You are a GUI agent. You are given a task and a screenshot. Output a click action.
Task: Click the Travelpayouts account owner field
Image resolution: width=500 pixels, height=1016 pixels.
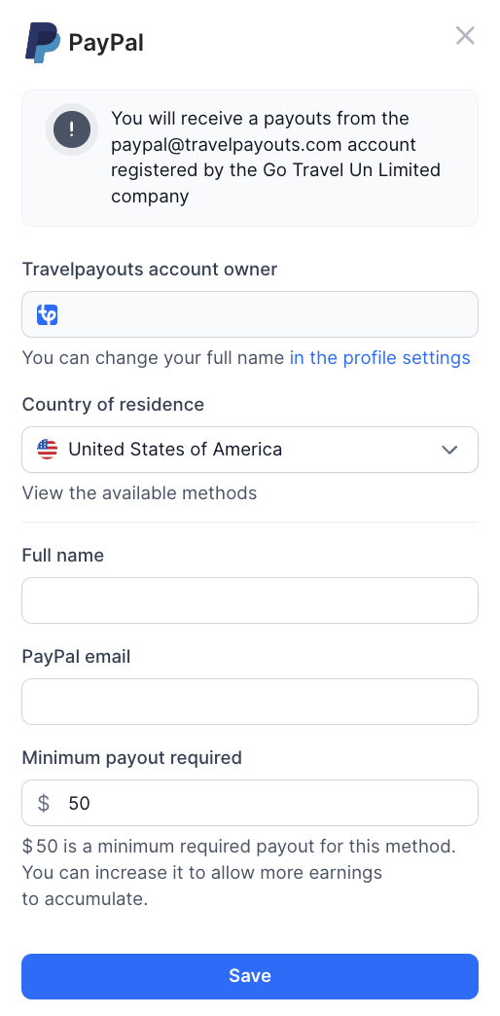point(250,314)
